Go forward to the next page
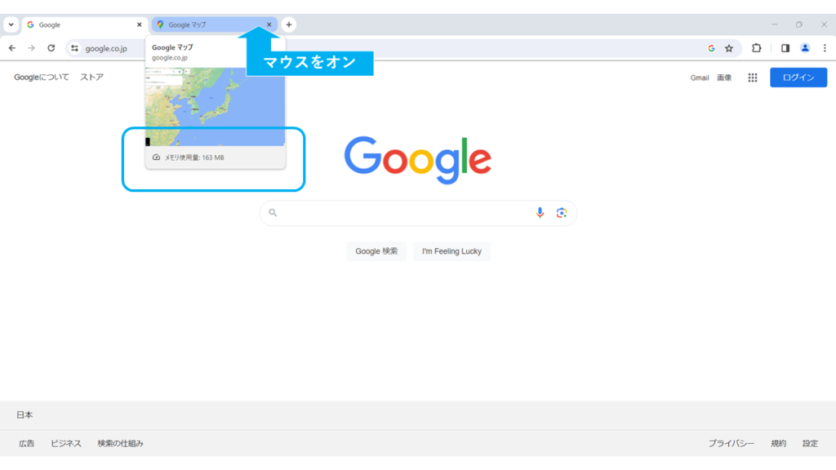 (32, 48)
